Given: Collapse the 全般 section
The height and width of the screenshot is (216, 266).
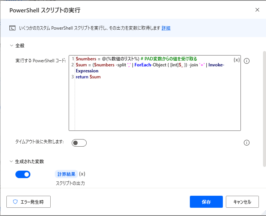Looking at the screenshot, I should pyautogui.click(x=12, y=45).
